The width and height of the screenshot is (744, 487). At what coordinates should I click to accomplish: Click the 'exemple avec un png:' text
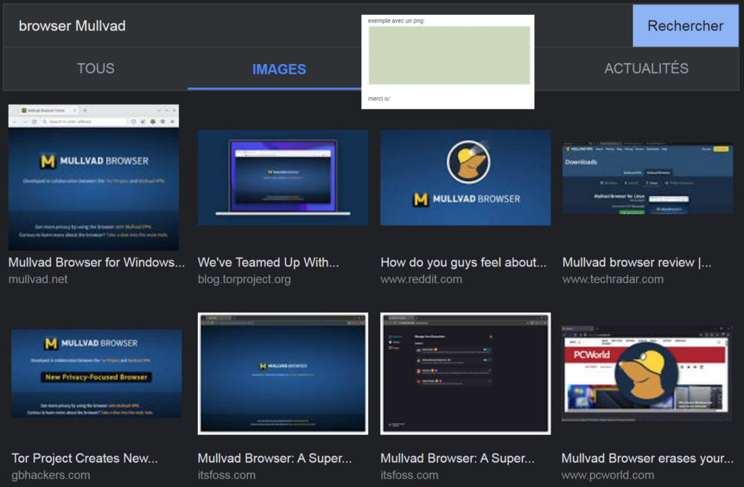(x=397, y=20)
